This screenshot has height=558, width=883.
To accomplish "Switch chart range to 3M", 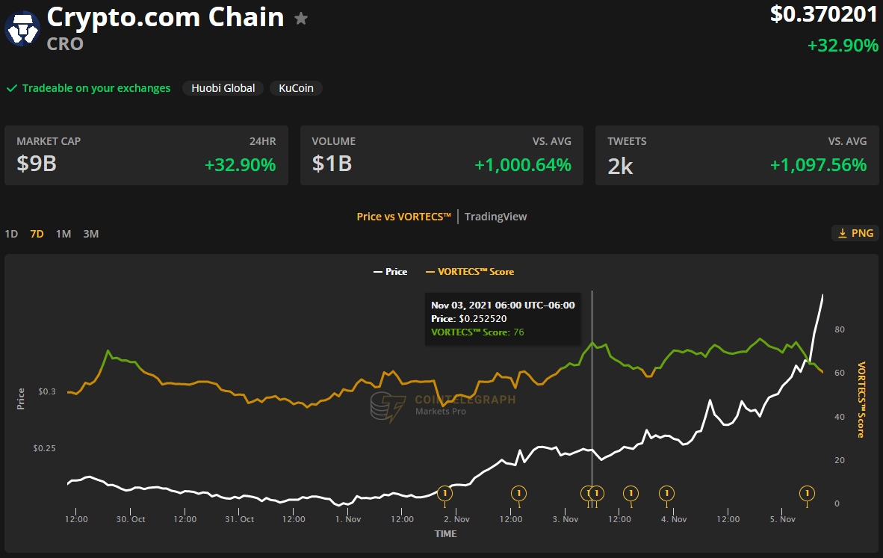I will pyautogui.click(x=90, y=234).
